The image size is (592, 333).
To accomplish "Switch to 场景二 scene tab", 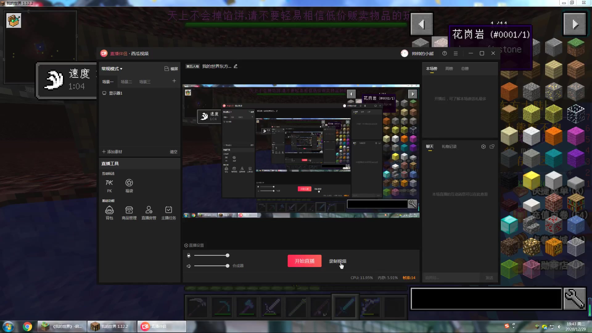I will pos(126,82).
